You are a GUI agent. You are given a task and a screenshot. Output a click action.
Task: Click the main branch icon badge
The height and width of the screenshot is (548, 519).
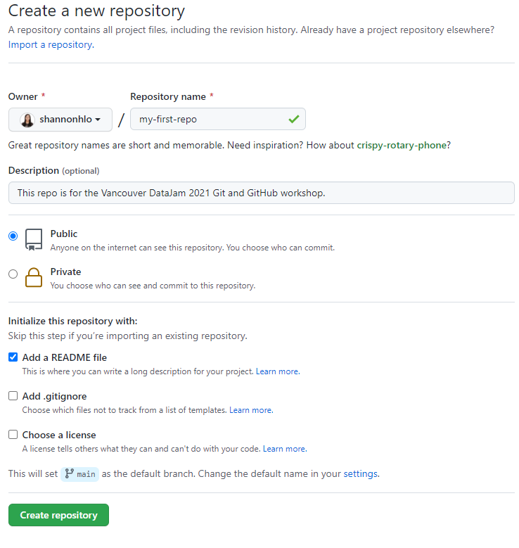click(x=80, y=474)
